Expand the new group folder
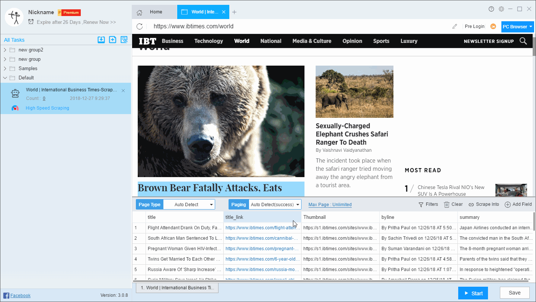536x302 pixels. [x=5, y=59]
